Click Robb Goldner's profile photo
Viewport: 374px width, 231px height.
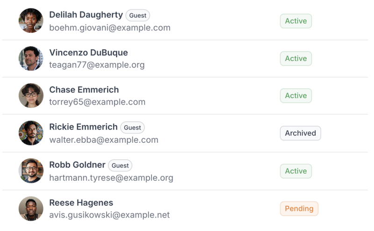click(31, 171)
